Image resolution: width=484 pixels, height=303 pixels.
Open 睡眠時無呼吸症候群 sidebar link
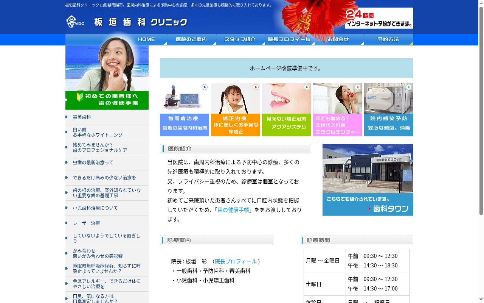click(x=107, y=269)
